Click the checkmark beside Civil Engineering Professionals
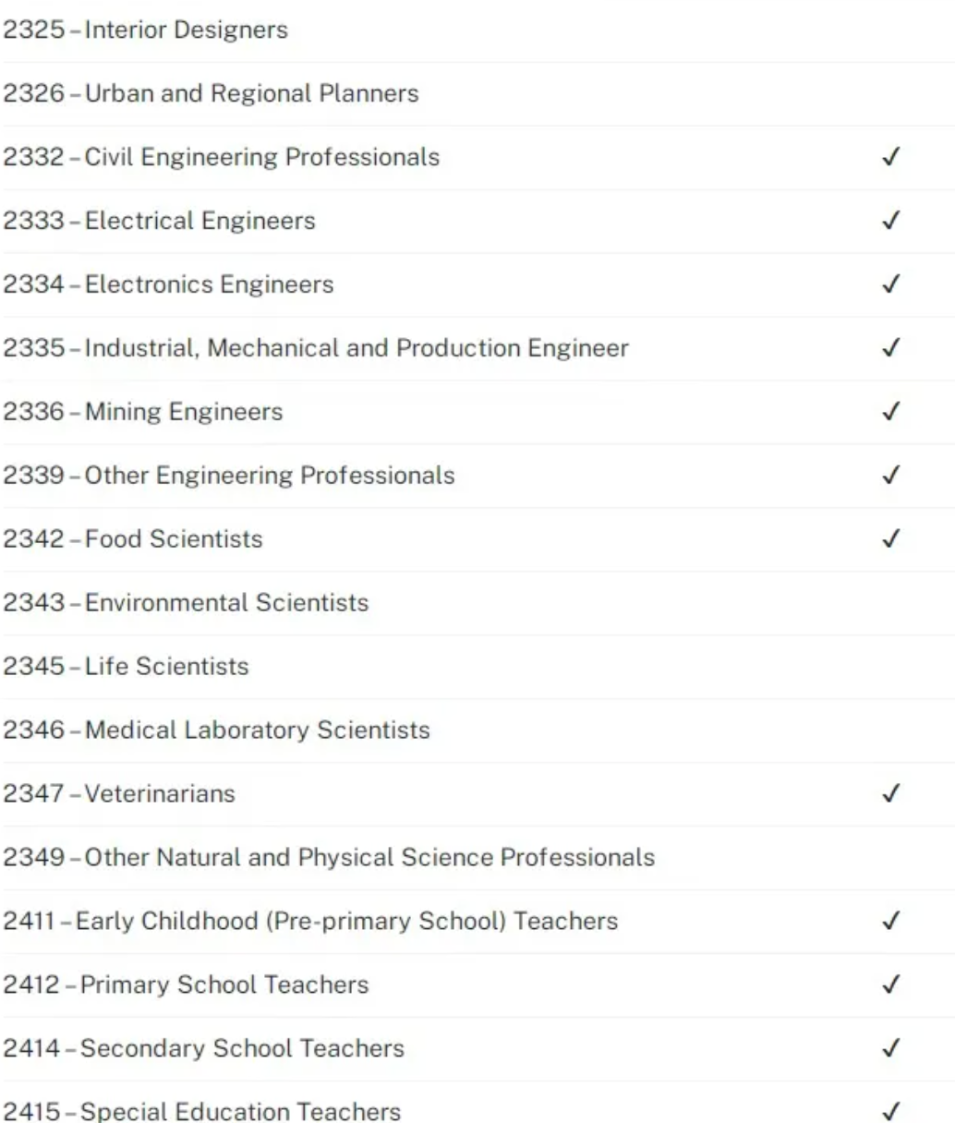Screen dimensions: 955x1123 [890, 158]
